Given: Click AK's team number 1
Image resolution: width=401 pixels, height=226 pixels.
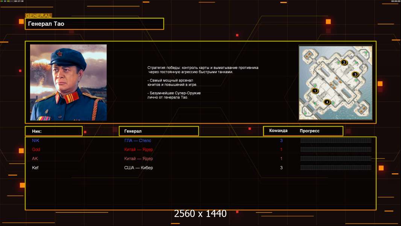Looking at the screenshot, I should (x=281, y=159).
